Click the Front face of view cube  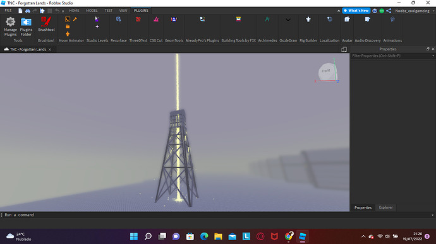[326, 71]
